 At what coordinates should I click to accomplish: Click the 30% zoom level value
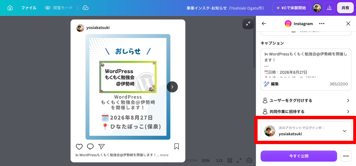pyautogui.click(x=206, y=160)
